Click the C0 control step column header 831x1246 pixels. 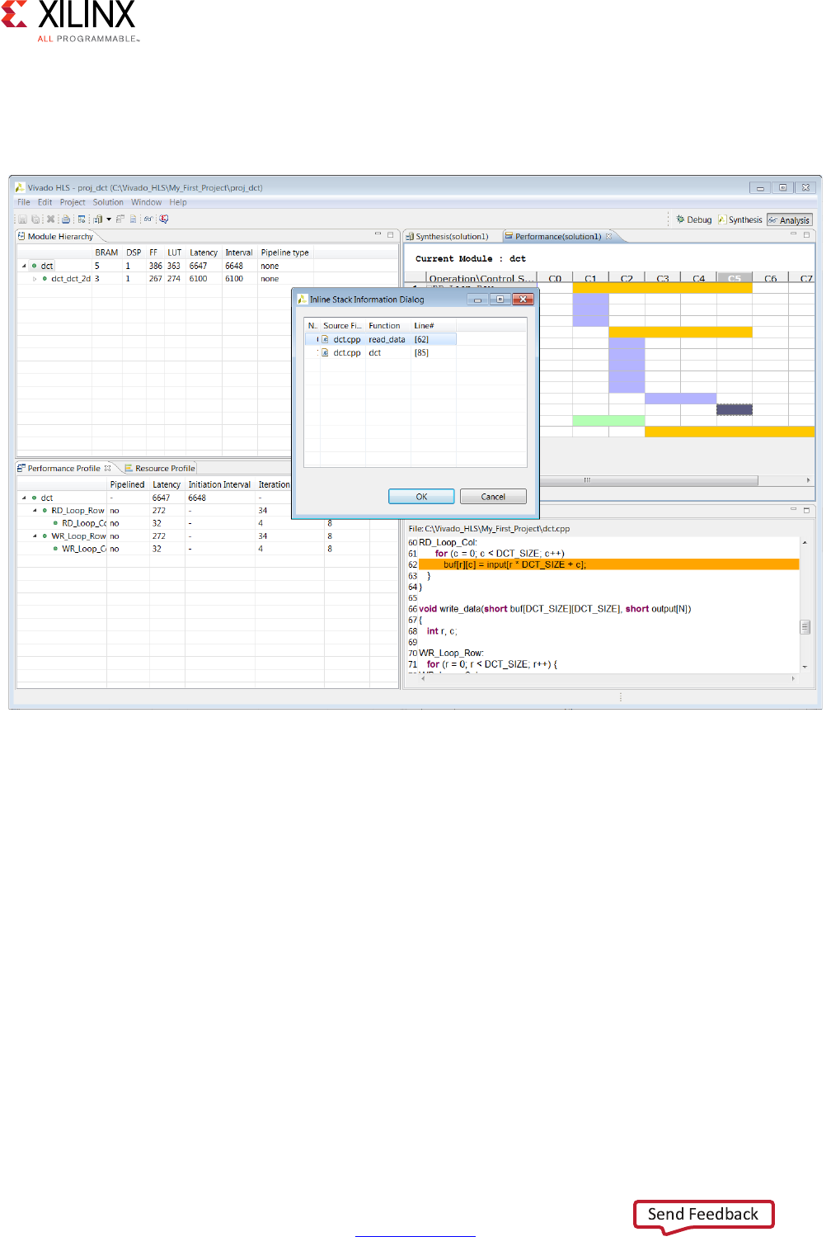pos(555,278)
